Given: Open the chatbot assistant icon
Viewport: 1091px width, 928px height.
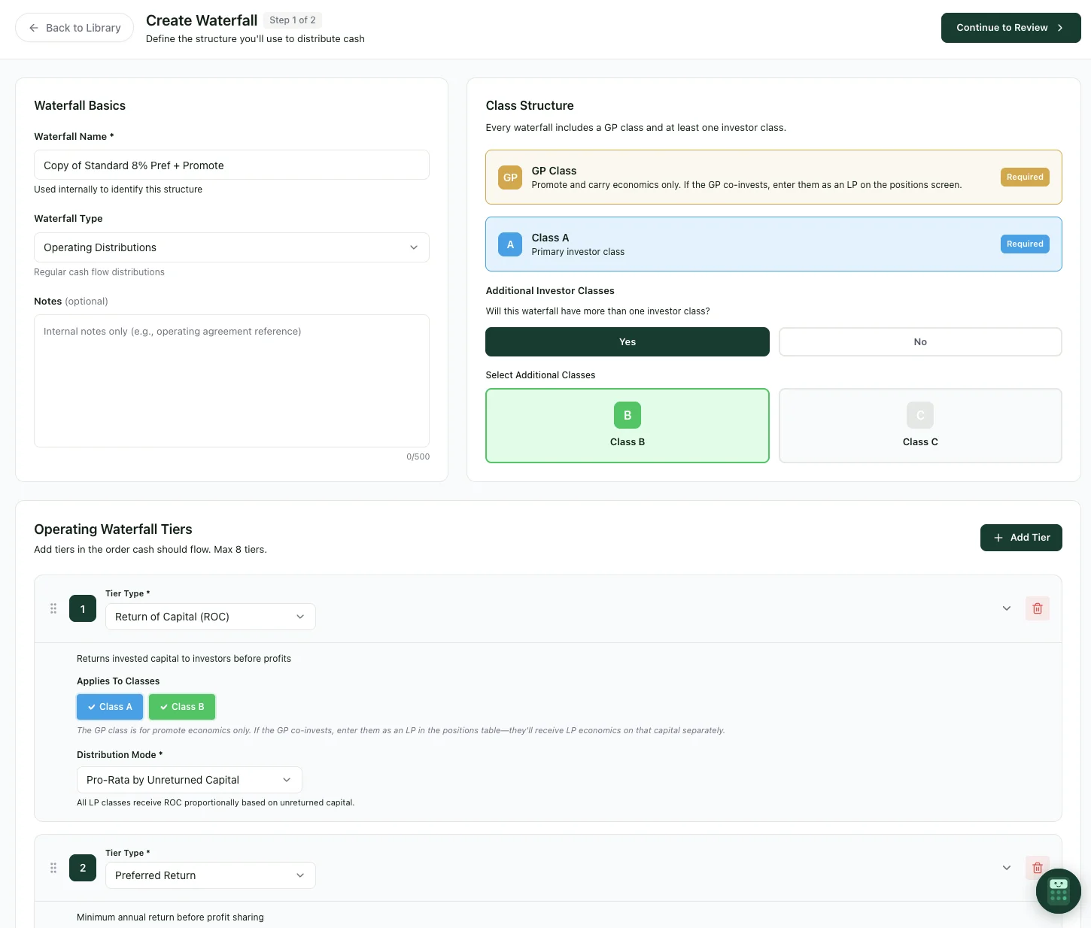Looking at the screenshot, I should click(1058, 891).
